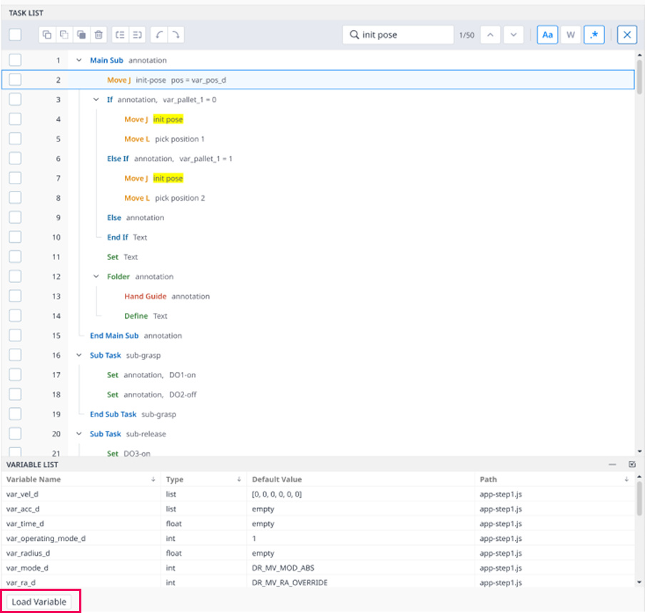645x613 pixels.
Task: Collapse the Sub Task sub-grasp node
Action: [x=79, y=355]
